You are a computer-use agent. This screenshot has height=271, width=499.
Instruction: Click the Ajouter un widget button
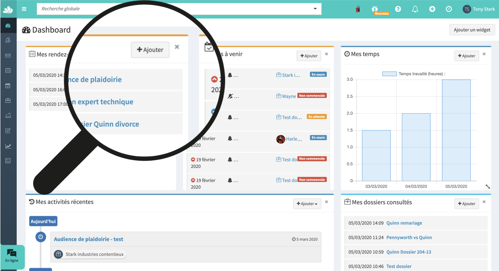click(x=472, y=30)
